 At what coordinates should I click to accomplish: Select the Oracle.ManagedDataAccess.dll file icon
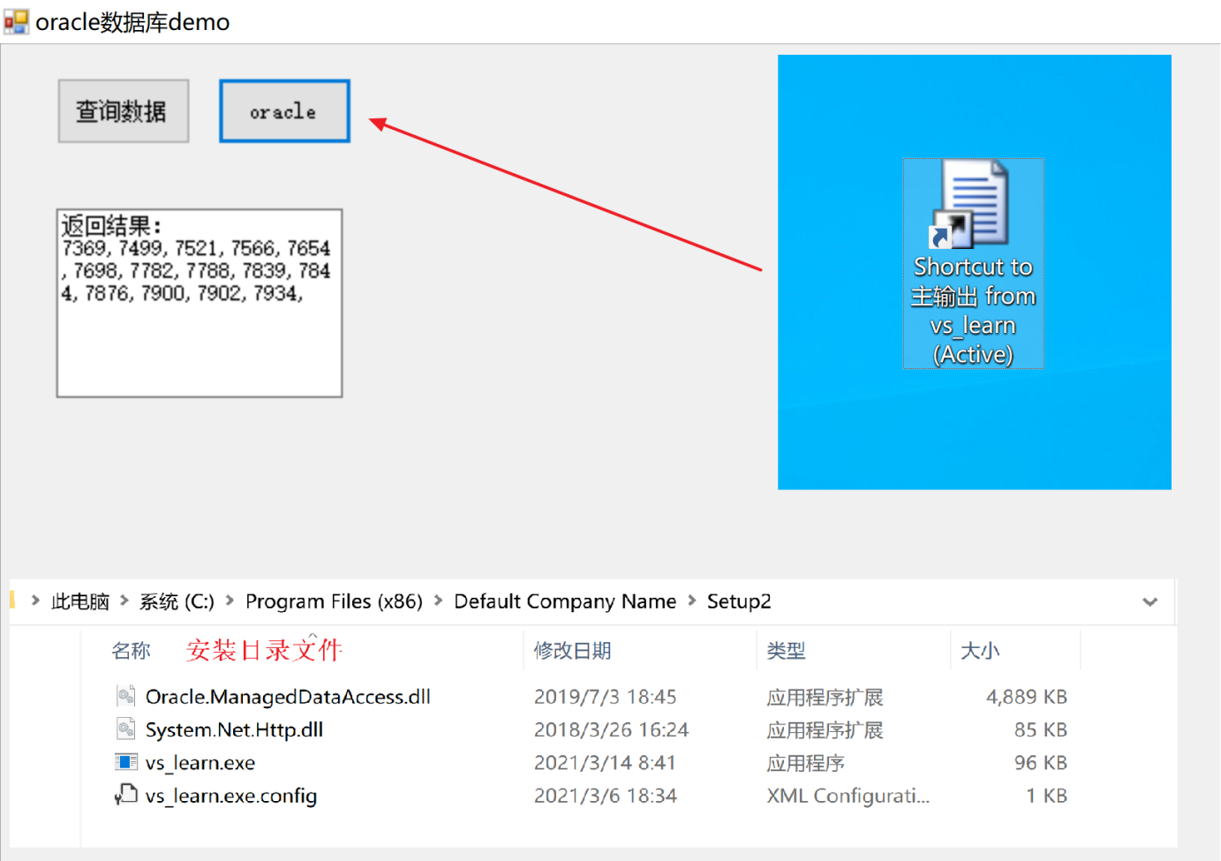pyautogui.click(x=124, y=696)
